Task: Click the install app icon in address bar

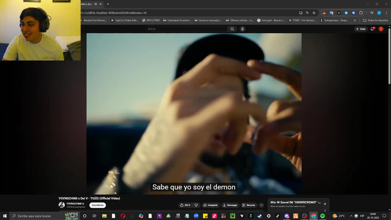Action: pos(301,13)
